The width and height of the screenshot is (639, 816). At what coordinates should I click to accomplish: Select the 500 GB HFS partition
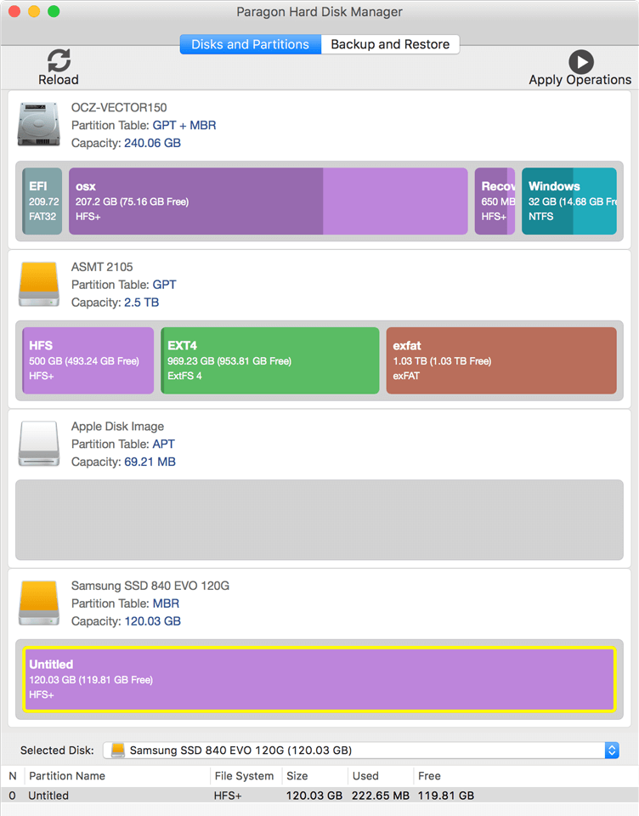tap(88, 360)
